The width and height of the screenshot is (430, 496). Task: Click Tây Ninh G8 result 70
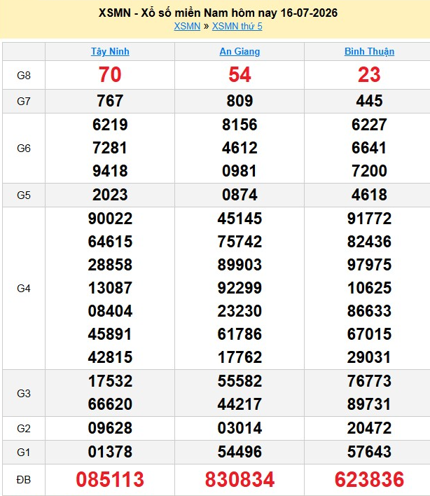click(x=110, y=75)
